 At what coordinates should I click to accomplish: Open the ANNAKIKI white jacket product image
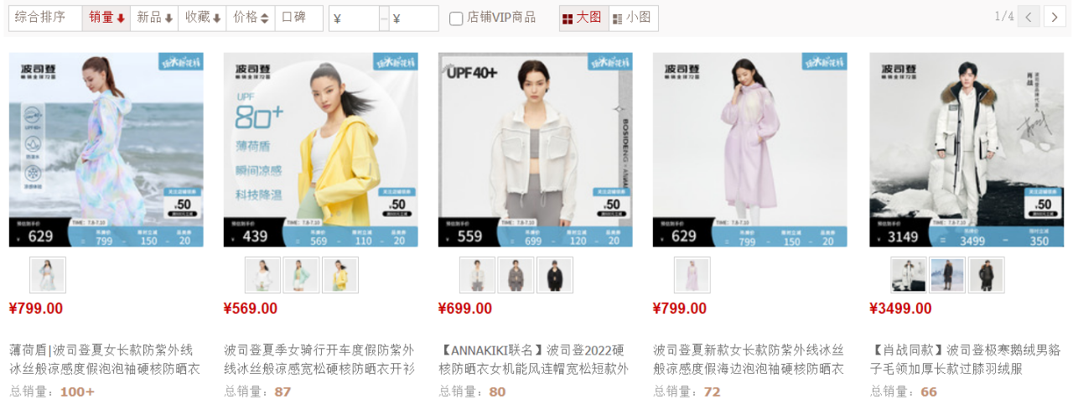(x=536, y=150)
